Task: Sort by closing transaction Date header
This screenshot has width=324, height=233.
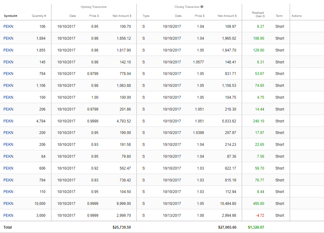Action: (x=178, y=16)
